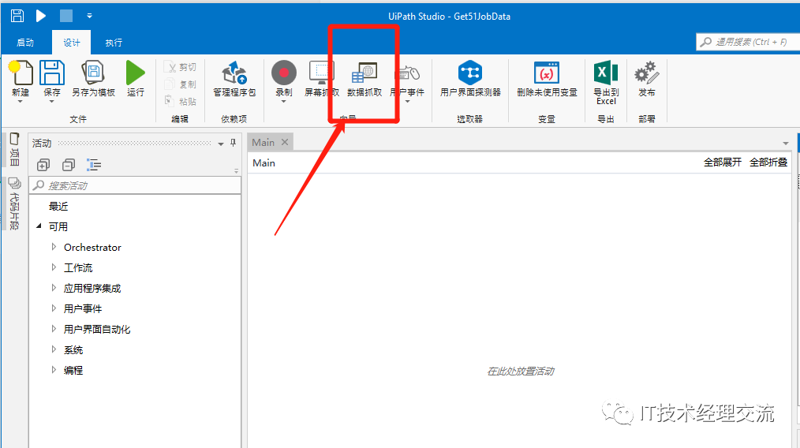
Task: Click the save icon in the title bar
Action: click(x=17, y=16)
